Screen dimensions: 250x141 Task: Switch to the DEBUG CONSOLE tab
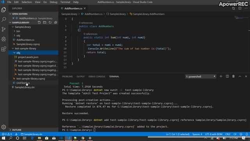[x=97, y=77]
